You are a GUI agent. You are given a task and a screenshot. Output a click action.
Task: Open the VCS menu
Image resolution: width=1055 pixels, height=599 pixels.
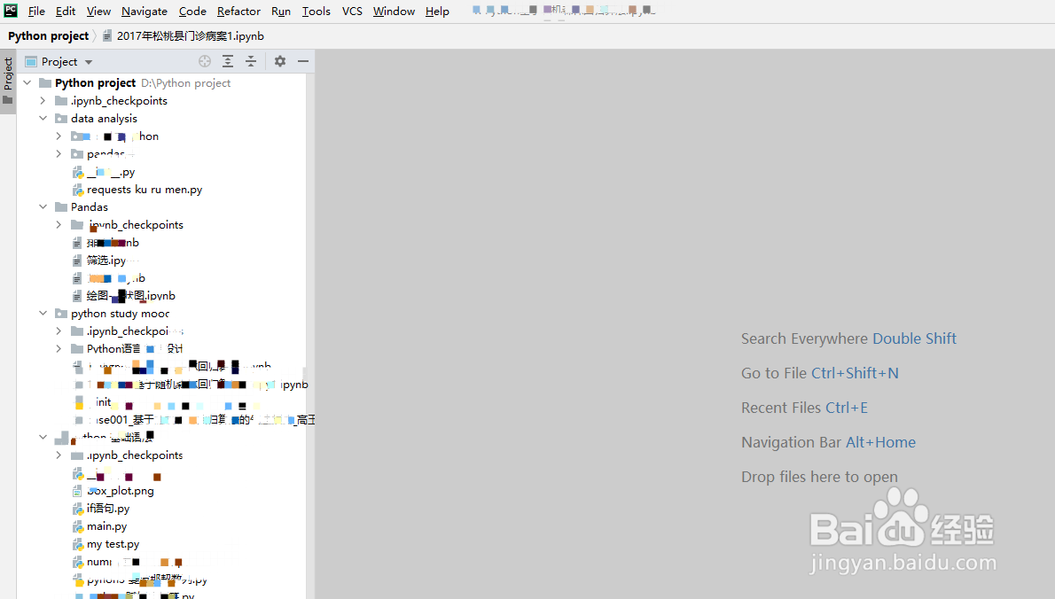point(352,12)
